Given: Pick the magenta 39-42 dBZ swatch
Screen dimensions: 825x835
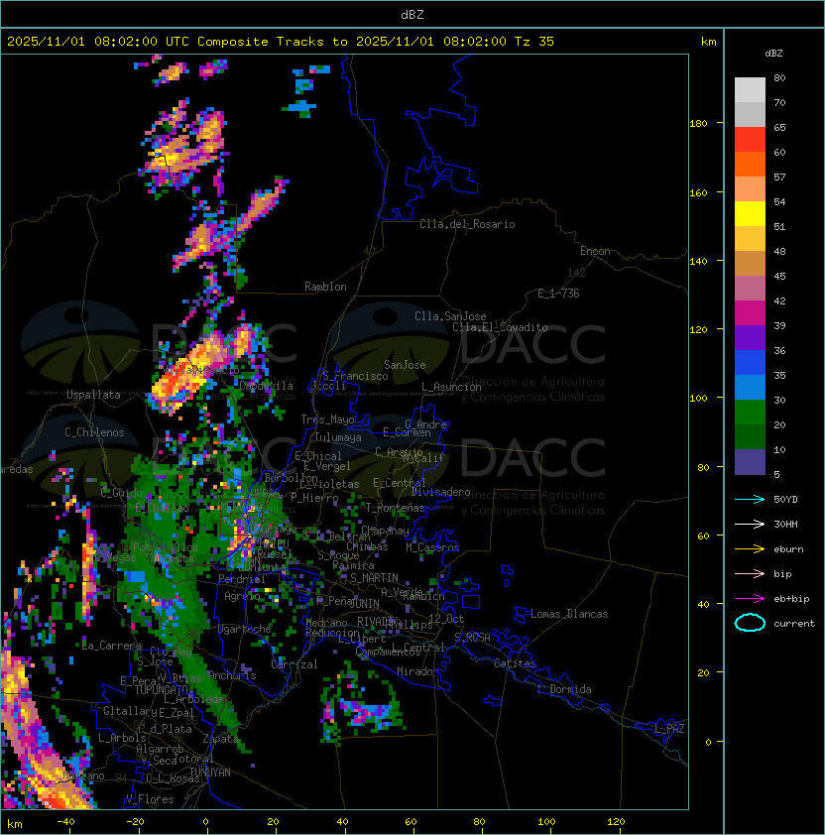Looking at the screenshot, I should (750, 313).
